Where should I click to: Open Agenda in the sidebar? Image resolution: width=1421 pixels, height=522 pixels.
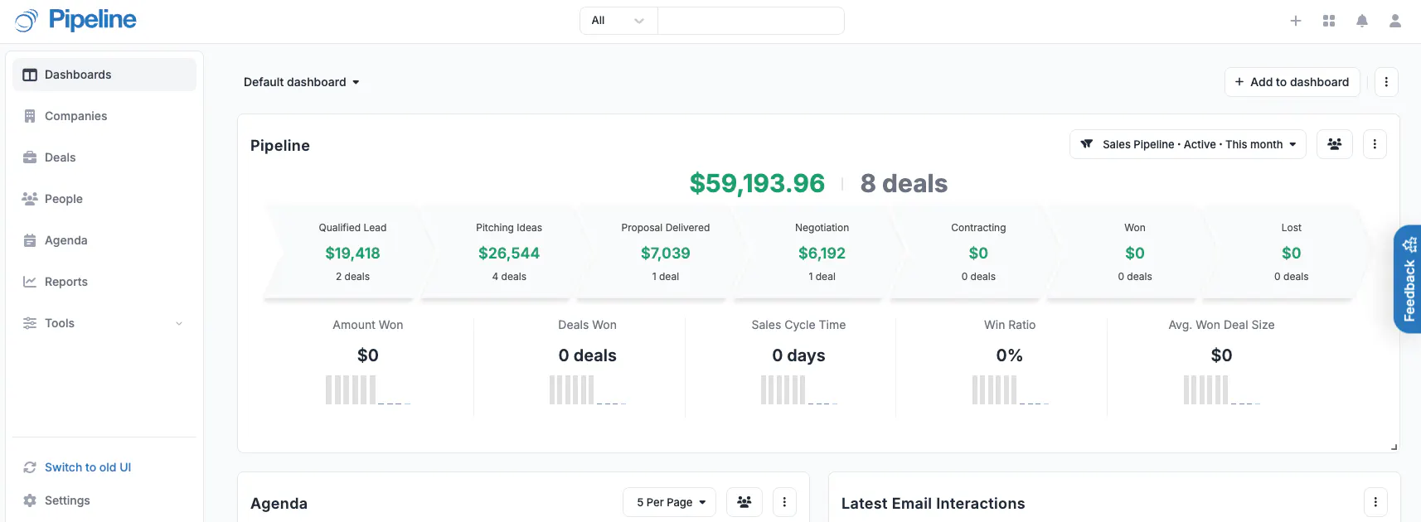click(104, 240)
